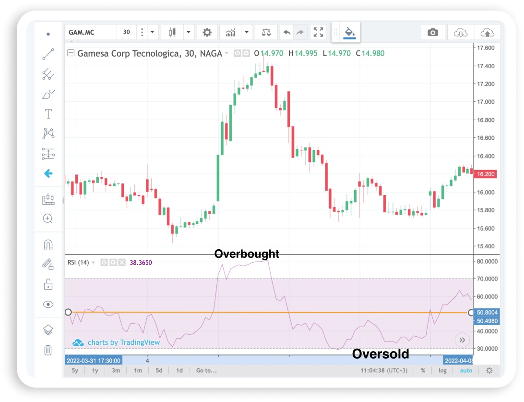Select the Text annotation tool
The image size is (524, 402).
(48, 114)
